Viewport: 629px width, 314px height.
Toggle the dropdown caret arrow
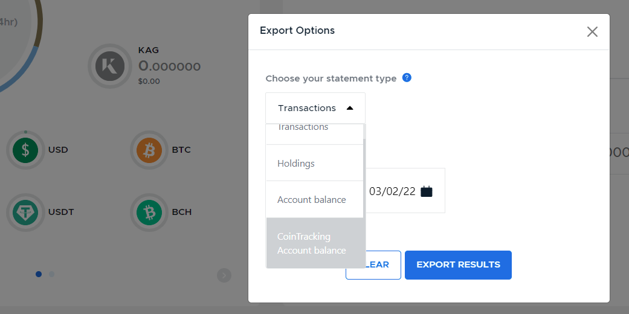pyautogui.click(x=350, y=108)
